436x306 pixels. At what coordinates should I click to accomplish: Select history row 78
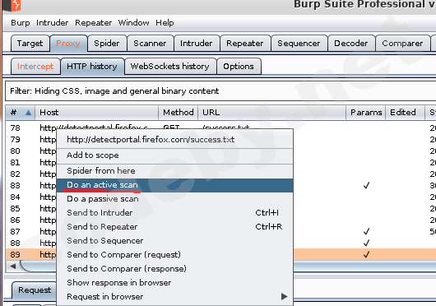tap(15, 128)
